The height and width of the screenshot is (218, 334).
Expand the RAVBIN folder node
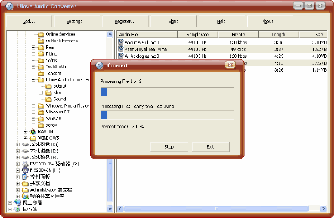click(x=26, y=131)
